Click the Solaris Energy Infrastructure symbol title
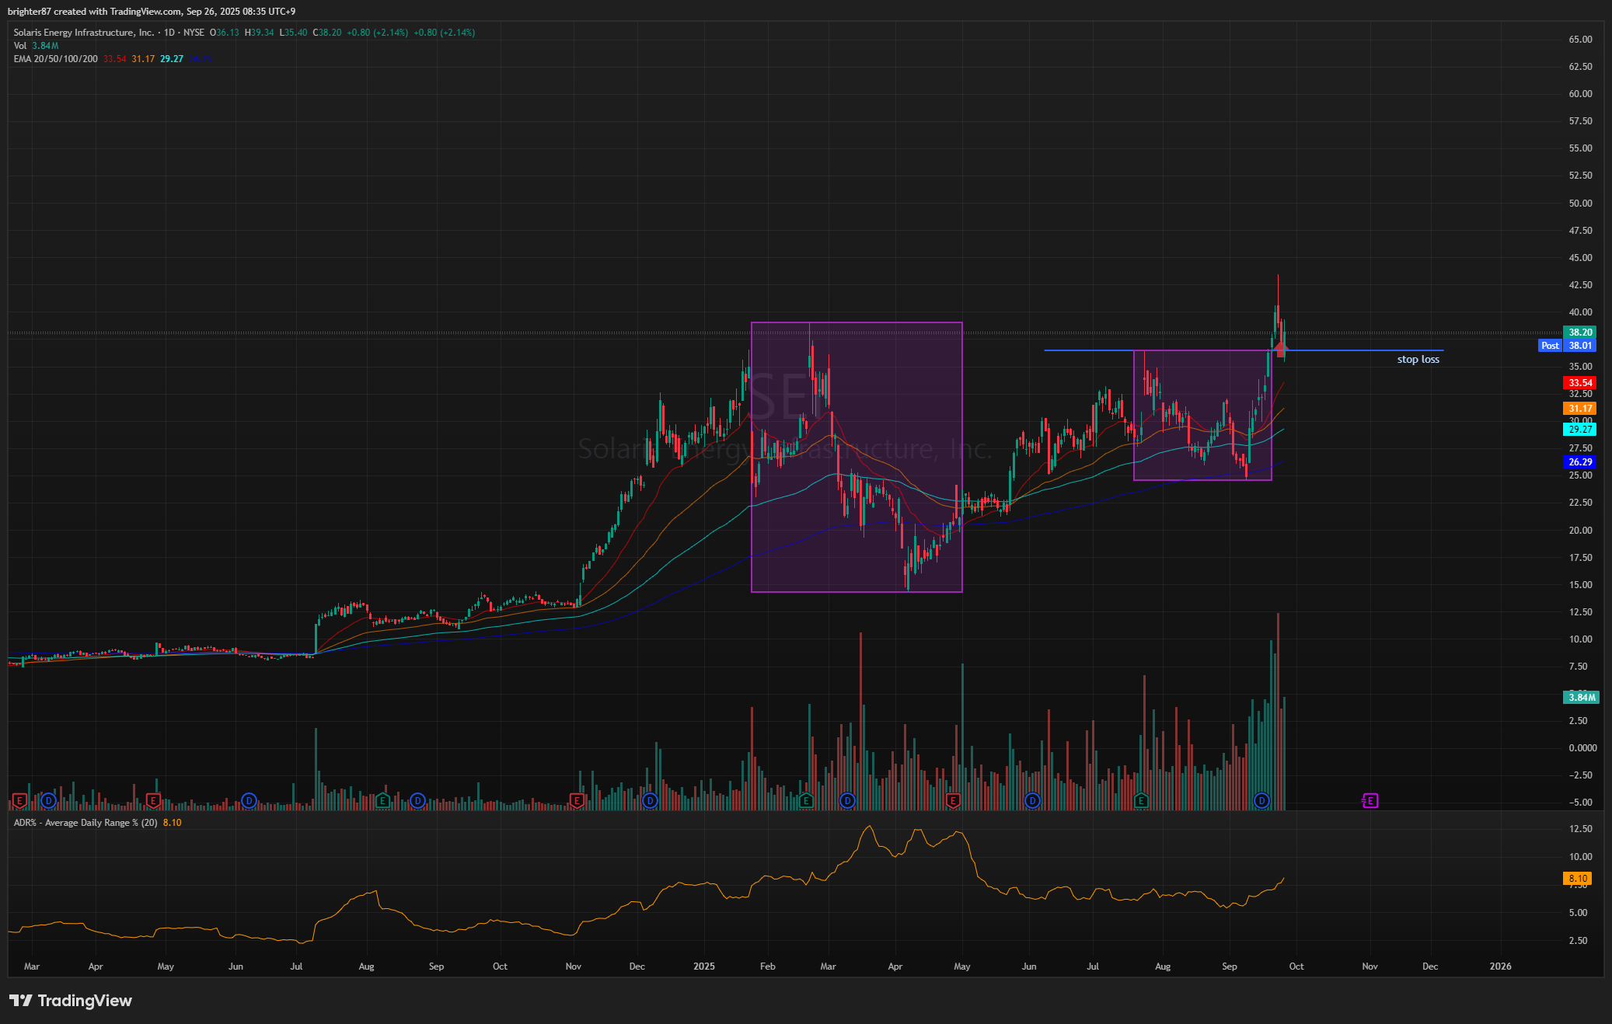The width and height of the screenshot is (1612, 1024). (84, 33)
